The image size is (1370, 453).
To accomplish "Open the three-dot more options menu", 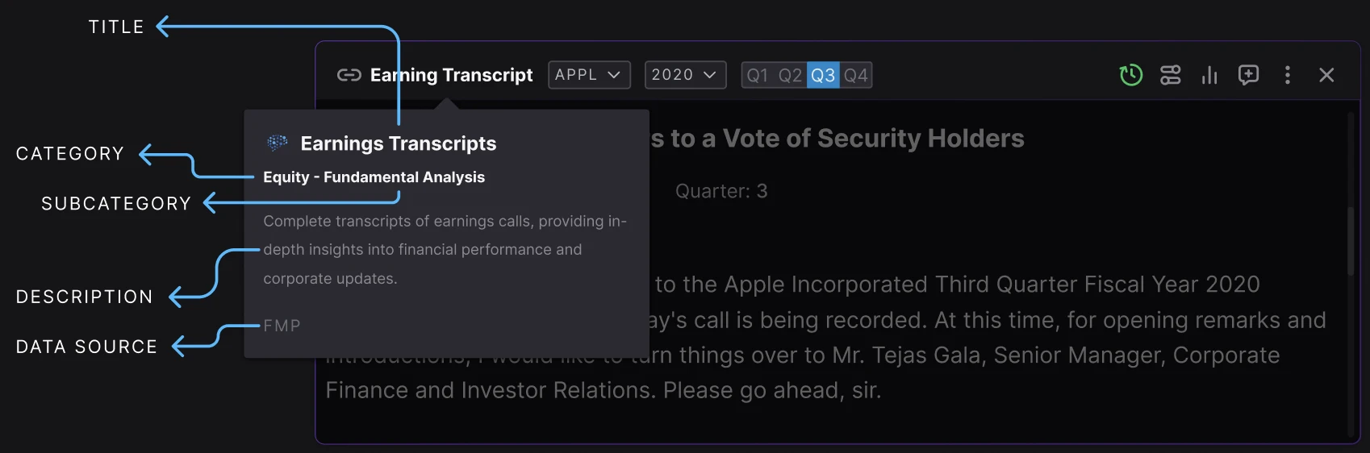I will click(x=1288, y=75).
